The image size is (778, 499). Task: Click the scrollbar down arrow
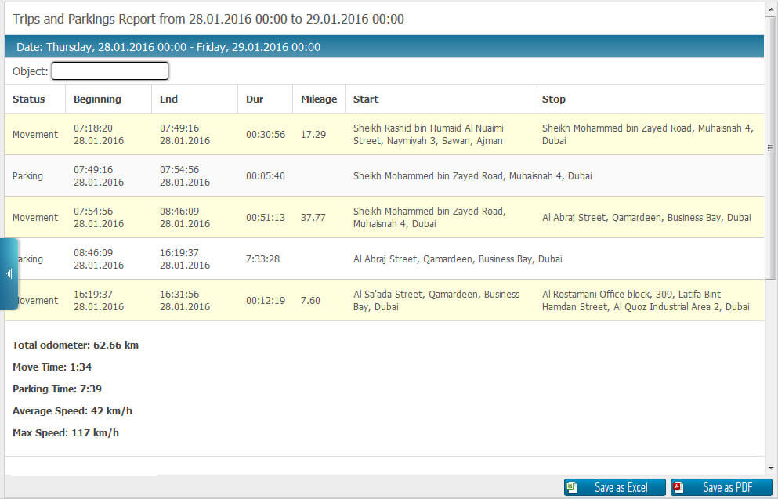pyautogui.click(x=771, y=468)
